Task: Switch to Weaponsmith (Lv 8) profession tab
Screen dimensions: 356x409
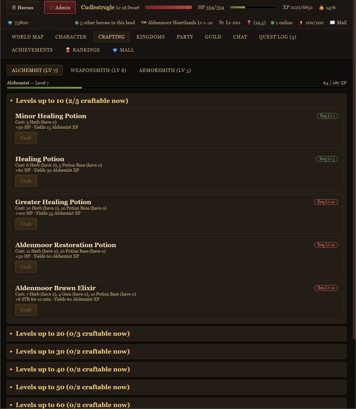Action: (x=98, y=70)
